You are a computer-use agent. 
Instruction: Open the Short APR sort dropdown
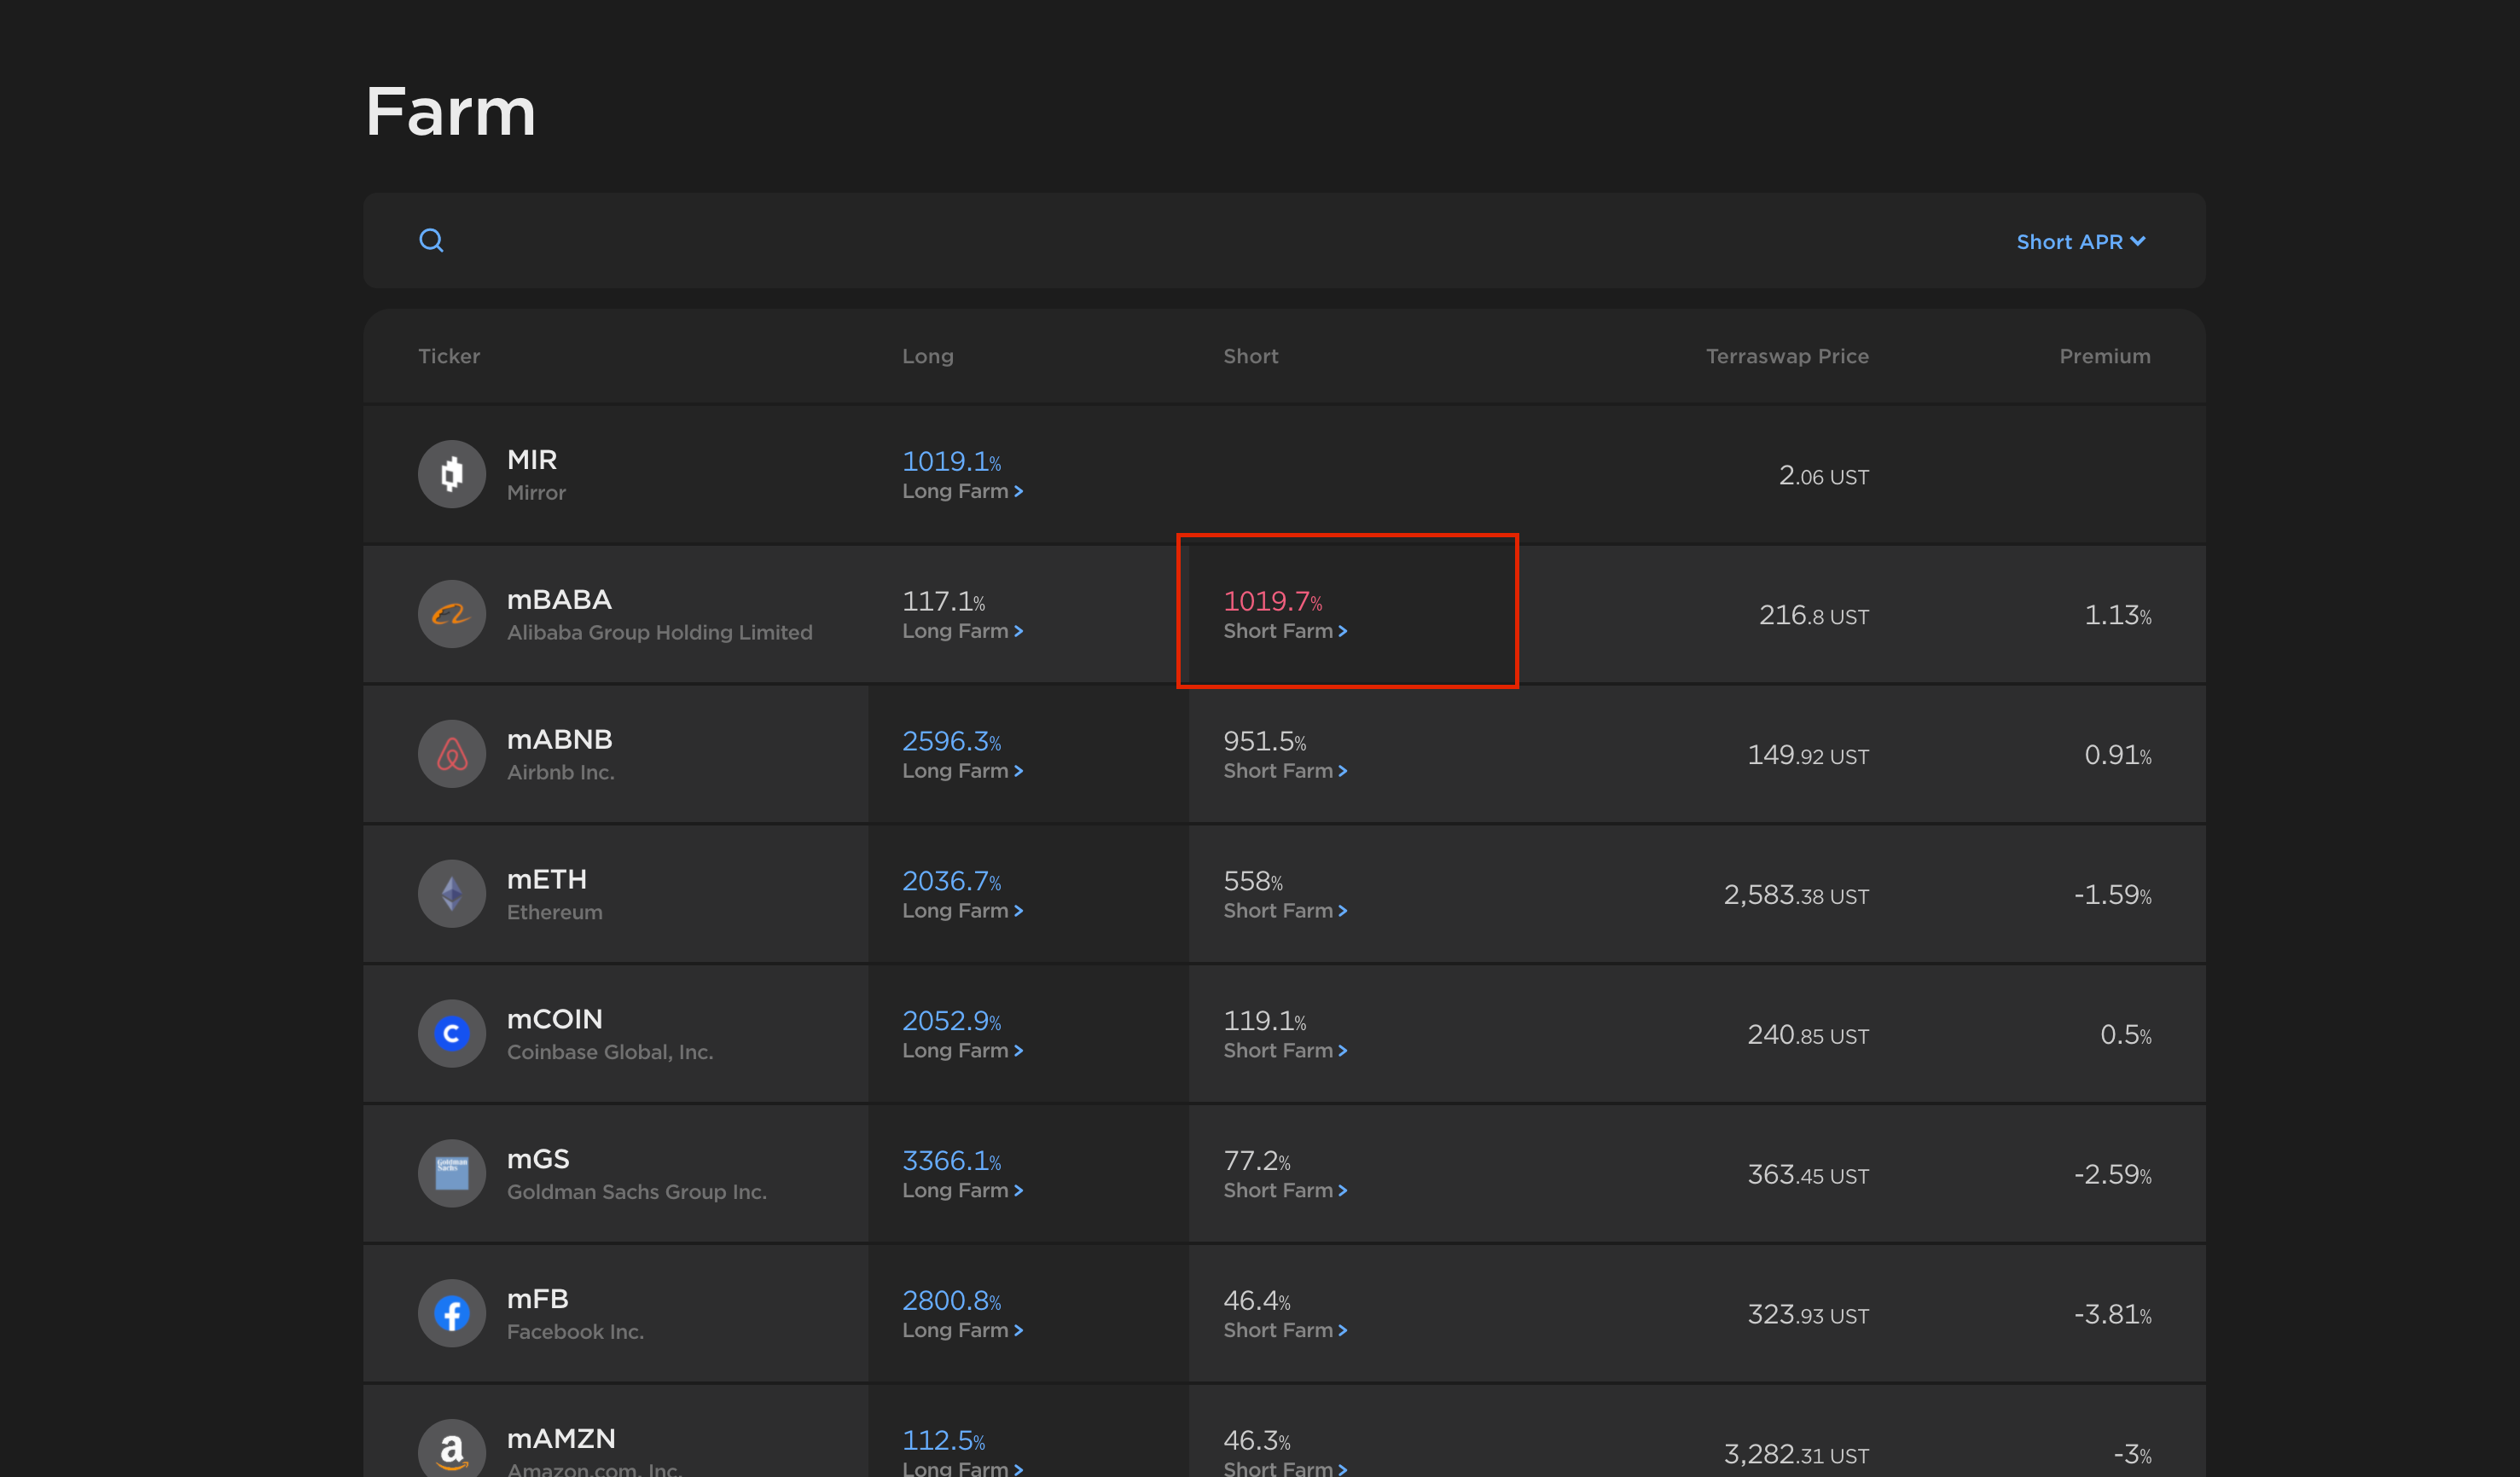click(2080, 242)
